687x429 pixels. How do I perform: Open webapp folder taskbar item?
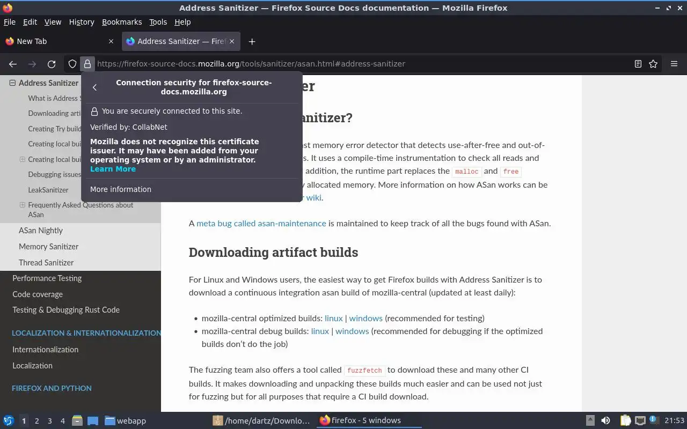(125, 420)
